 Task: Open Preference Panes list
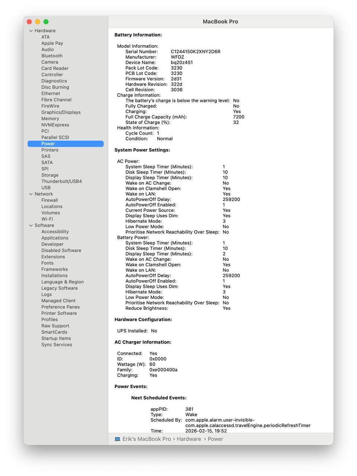61,307
